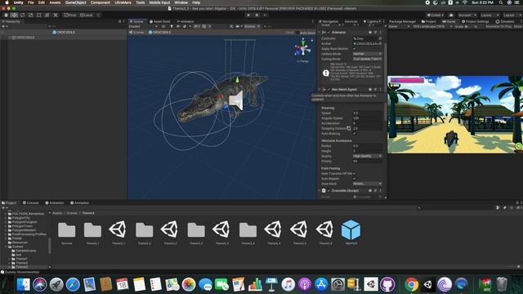
Task: Click the Speed input field
Action: click(367, 113)
